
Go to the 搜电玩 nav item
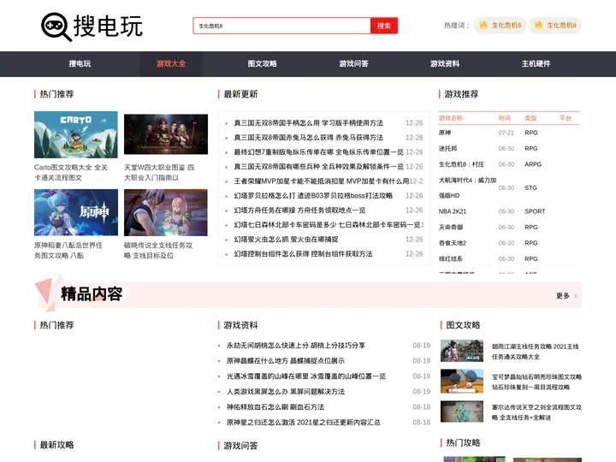[80, 63]
